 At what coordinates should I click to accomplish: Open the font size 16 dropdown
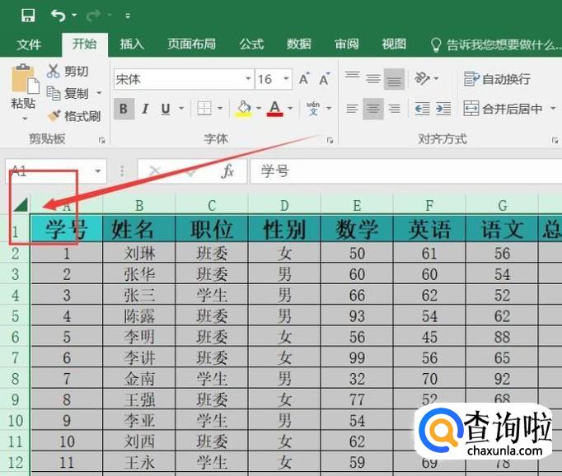pyautogui.click(x=286, y=78)
